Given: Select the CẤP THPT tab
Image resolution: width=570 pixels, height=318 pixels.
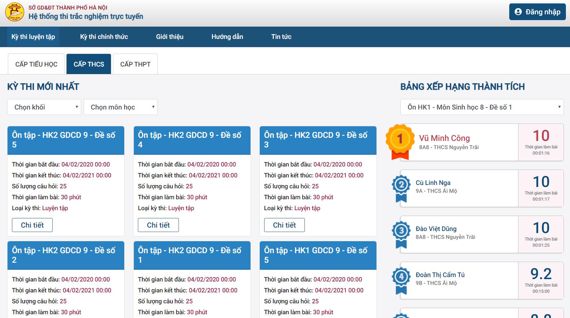Looking at the screenshot, I should pos(135,64).
